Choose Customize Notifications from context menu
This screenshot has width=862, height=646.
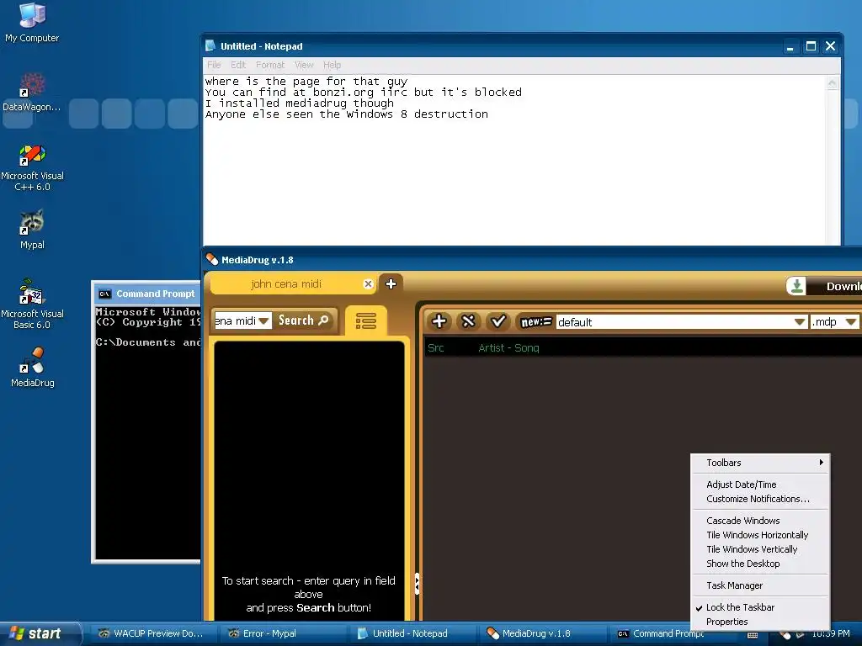[760, 499]
